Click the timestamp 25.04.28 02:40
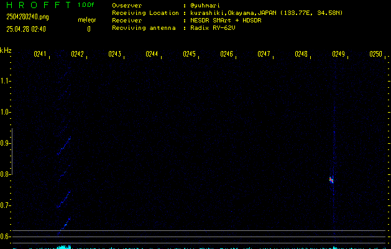The width and height of the screenshot is (391, 249). click(x=26, y=29)
